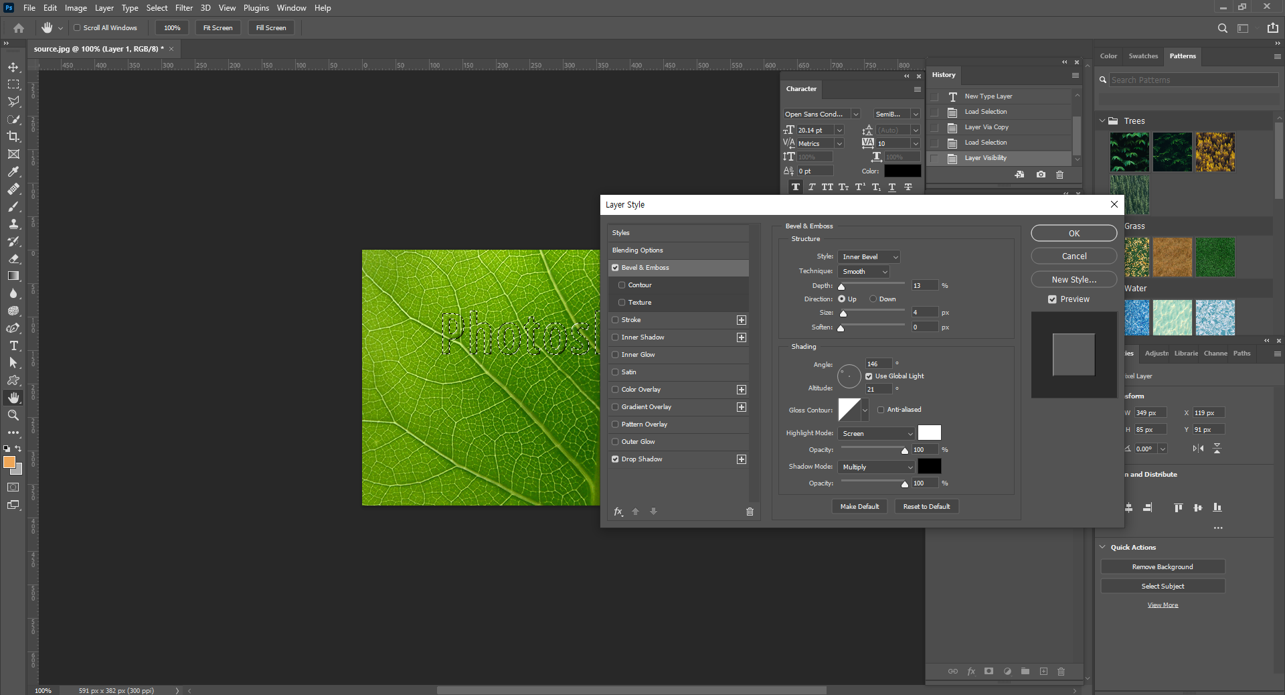Collapse the Trees pattern group
Image resolution: width=1285 pixels, height=695 pixels.
point(1102,121)
